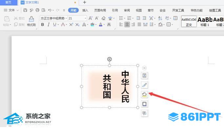224x128 pixels.
Task: Click the Format Painter brush icon
Action: [x=31, y=19]
